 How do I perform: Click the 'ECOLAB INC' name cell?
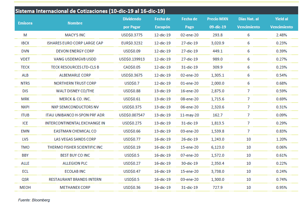tap(75, 172)
